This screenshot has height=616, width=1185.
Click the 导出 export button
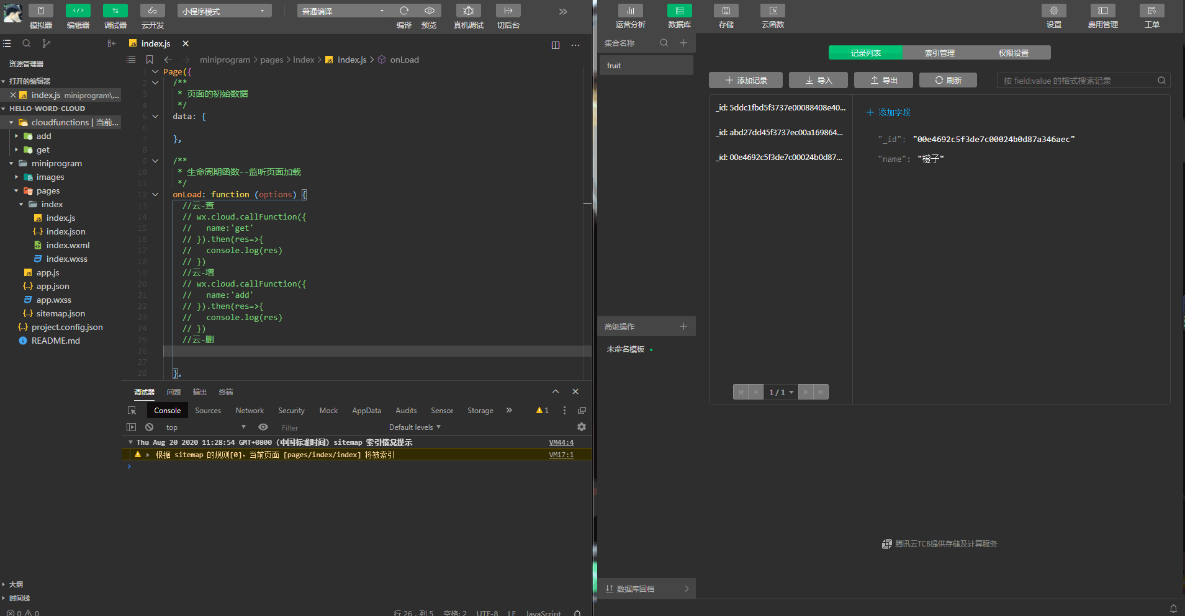click(884, 80)
